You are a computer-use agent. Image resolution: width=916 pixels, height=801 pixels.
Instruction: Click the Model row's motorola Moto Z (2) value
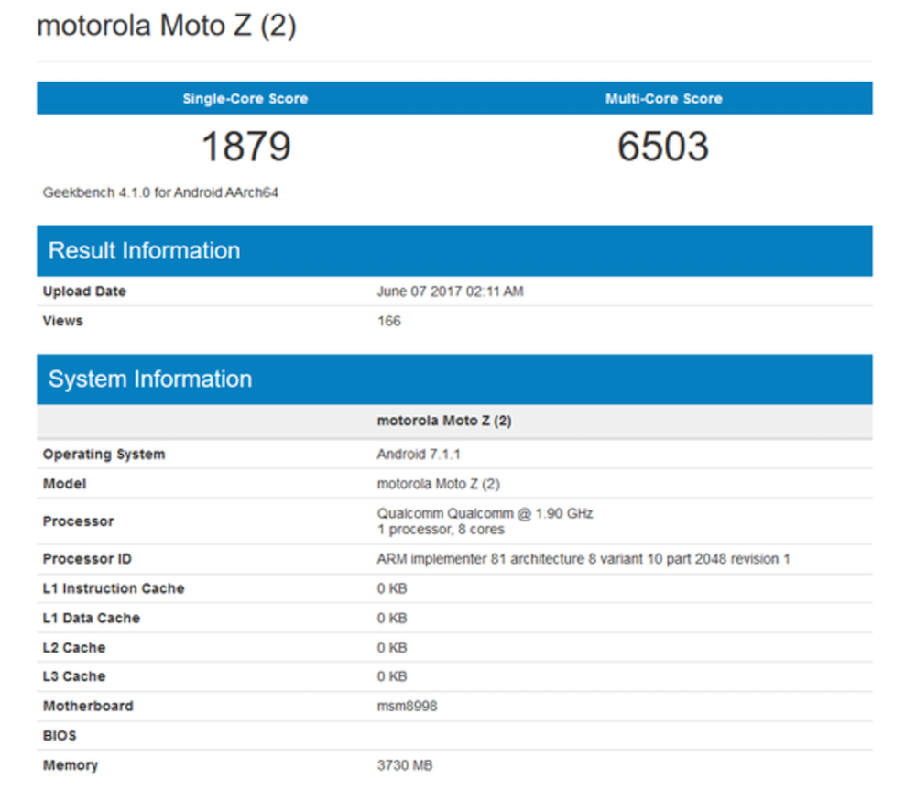point(438,484)
